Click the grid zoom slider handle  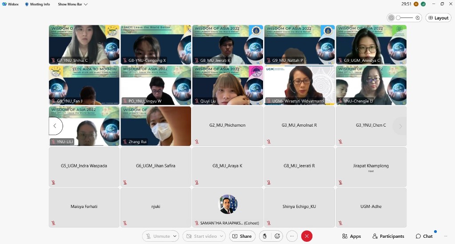399,18
